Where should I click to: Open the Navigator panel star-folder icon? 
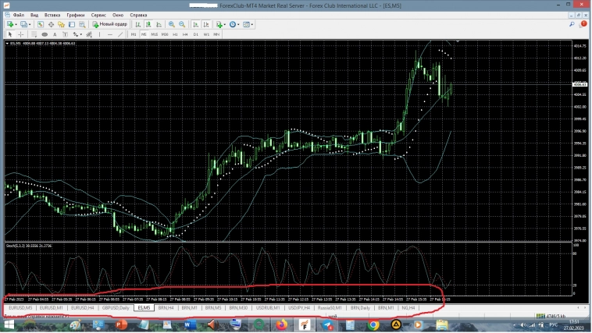click(x=61, y=25)
